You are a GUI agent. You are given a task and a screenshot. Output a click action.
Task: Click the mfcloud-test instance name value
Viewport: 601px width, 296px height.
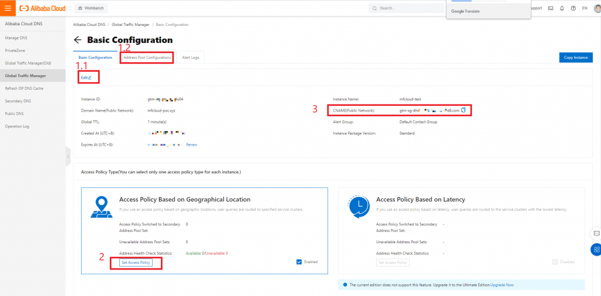[x=410, y=99]
